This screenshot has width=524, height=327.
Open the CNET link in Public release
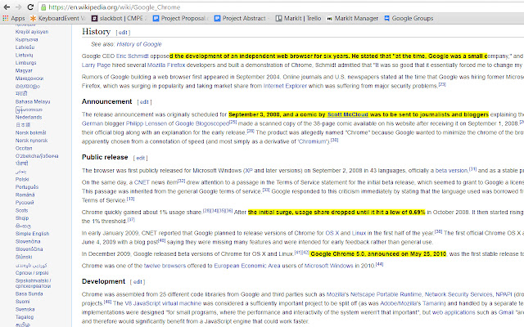(142, 182)
